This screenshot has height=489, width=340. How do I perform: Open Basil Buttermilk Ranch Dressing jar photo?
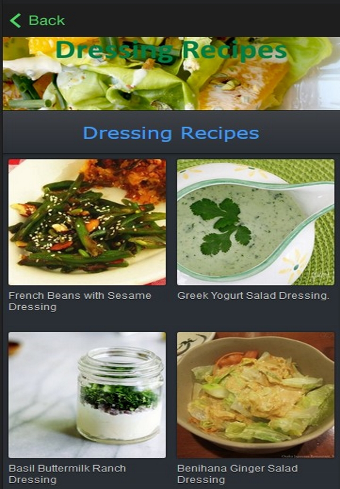click(87, 395)
